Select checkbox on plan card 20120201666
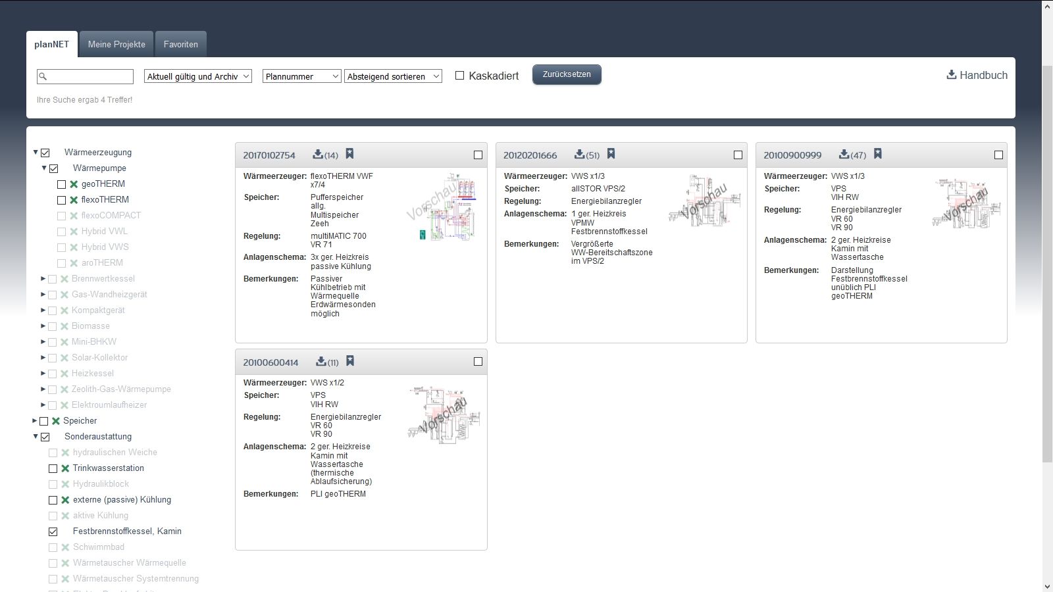 pos(738,155)
